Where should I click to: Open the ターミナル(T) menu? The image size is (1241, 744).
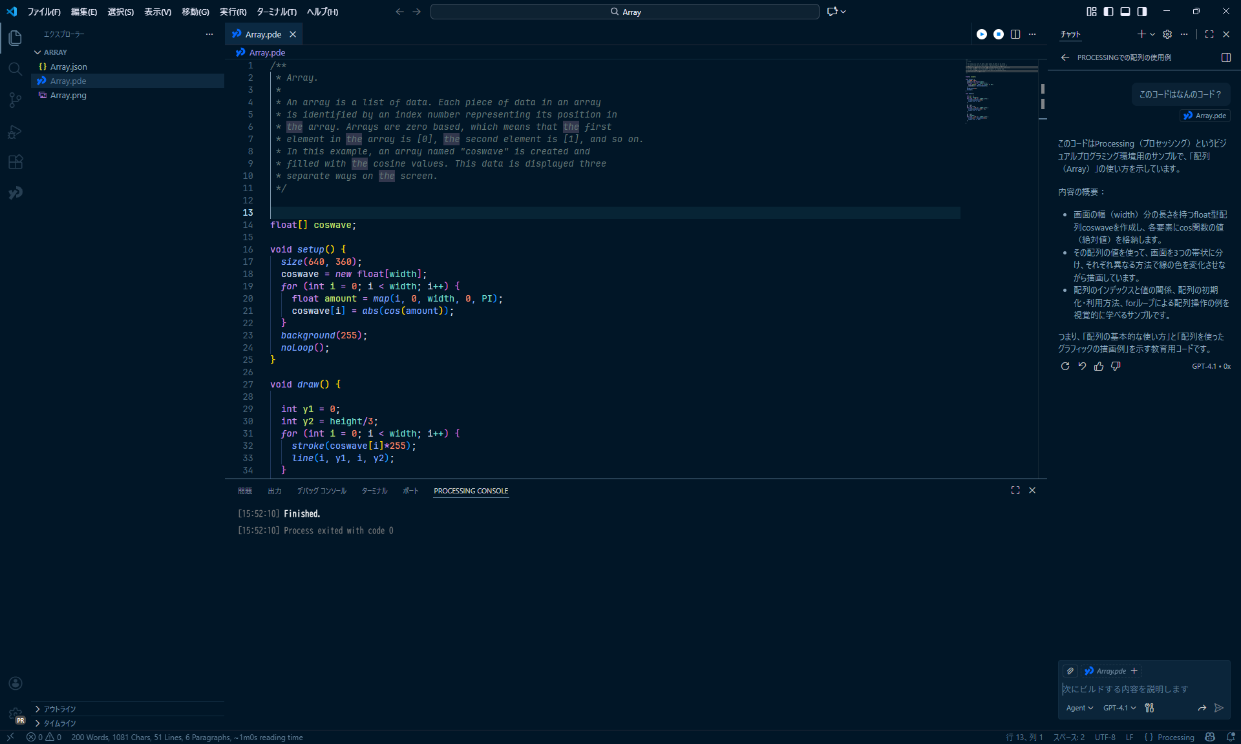click(276, 12)
